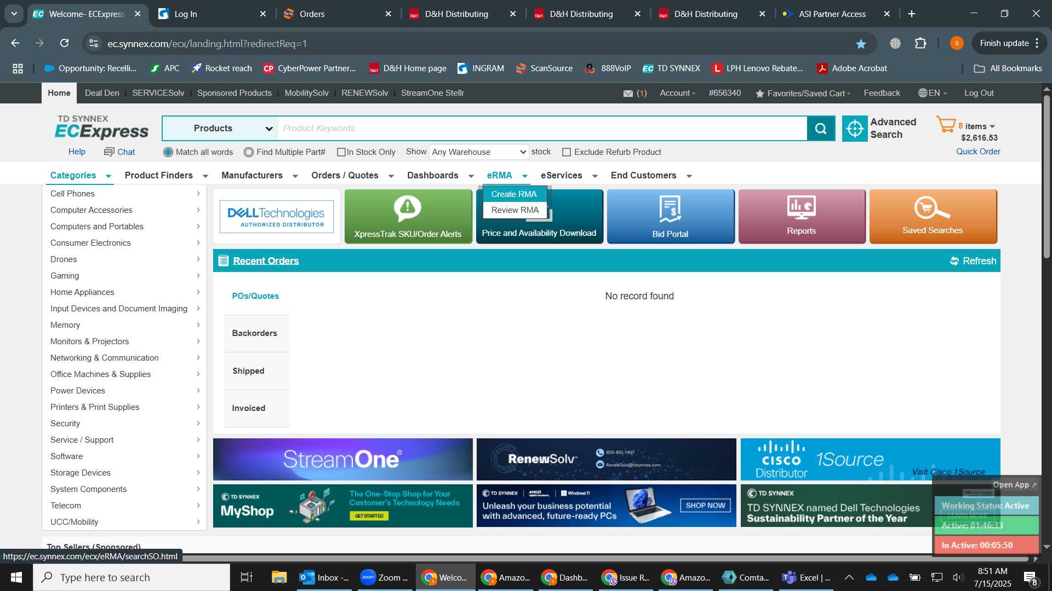This screenshot has width=1052, height=591.
Task: Open the messages envelope icon
Action: pyautogui.click(x=628, y=94)
